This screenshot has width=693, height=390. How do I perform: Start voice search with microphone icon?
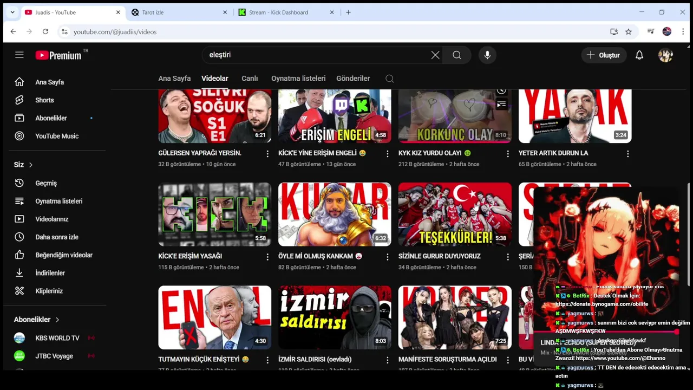pos(487,55)
